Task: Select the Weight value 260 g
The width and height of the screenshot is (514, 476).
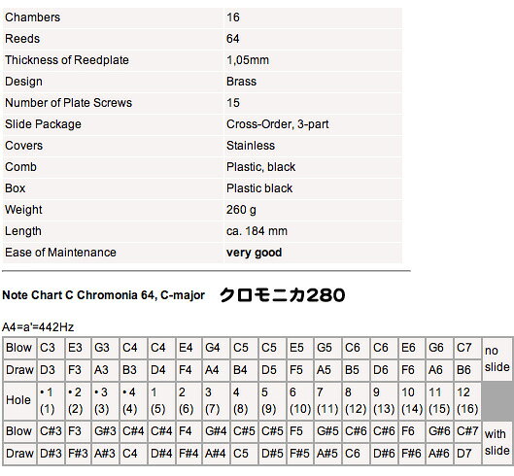Action: pos(241,210)
